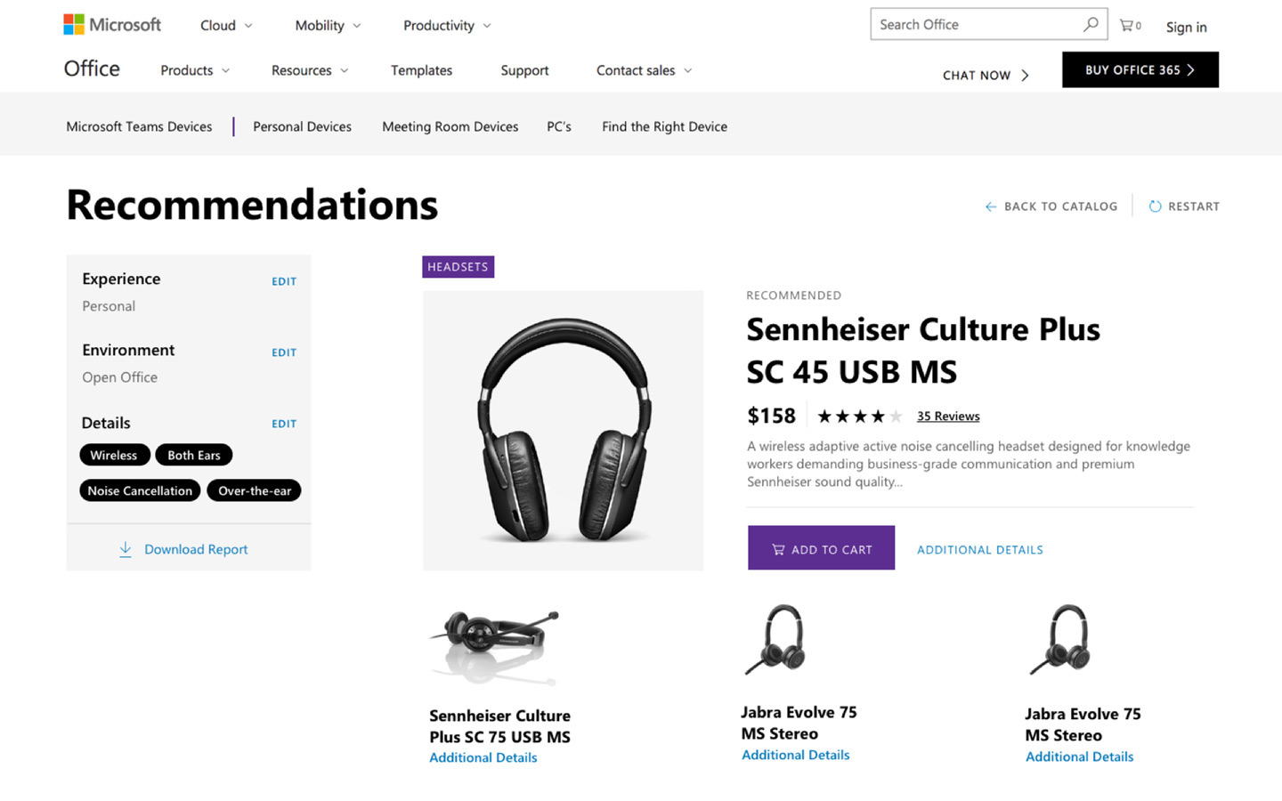This screenshot has width=1282, height=801.
Task: Expand the Cloud dropdown menu
Action: 226,25
